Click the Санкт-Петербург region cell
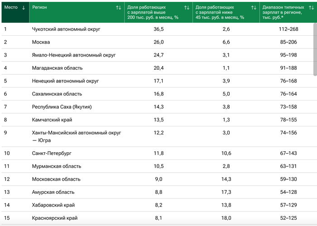Screen dimensions: 317x226 (x=52, y=153)
